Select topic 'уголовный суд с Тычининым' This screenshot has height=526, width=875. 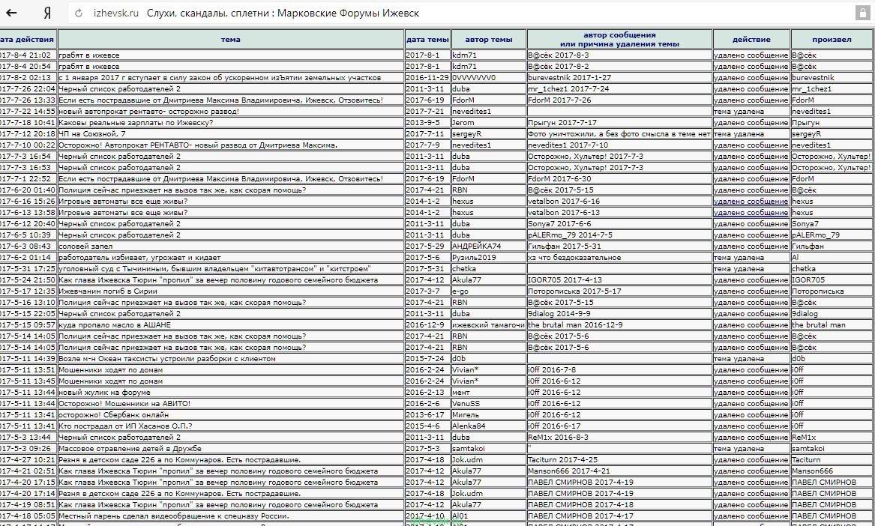[214, 269]
